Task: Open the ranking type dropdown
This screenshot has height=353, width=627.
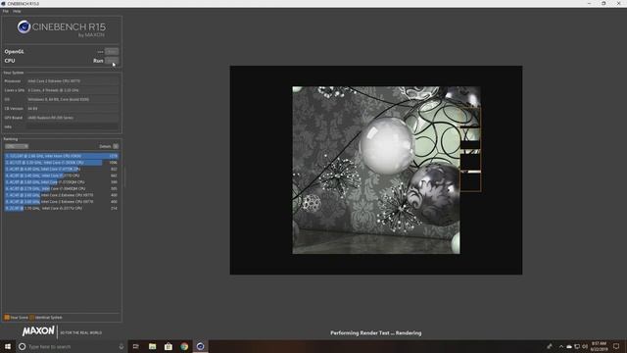Action: tap(17, 146)
